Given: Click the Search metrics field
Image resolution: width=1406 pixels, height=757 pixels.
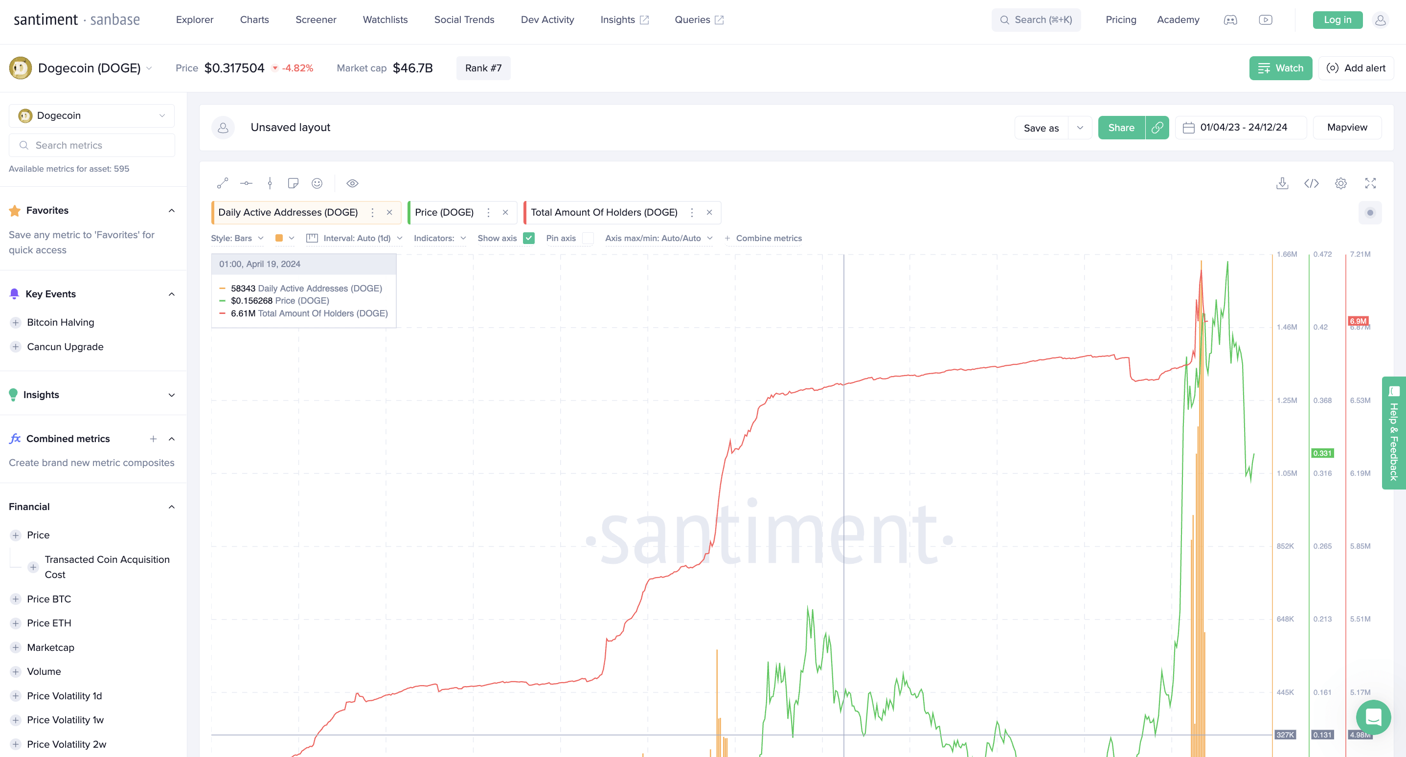Looking at the screenshot, I should 91,146.
